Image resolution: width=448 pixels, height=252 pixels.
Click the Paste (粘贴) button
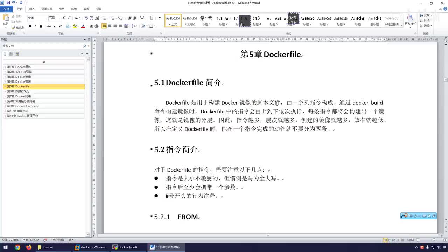pos(6,20)
